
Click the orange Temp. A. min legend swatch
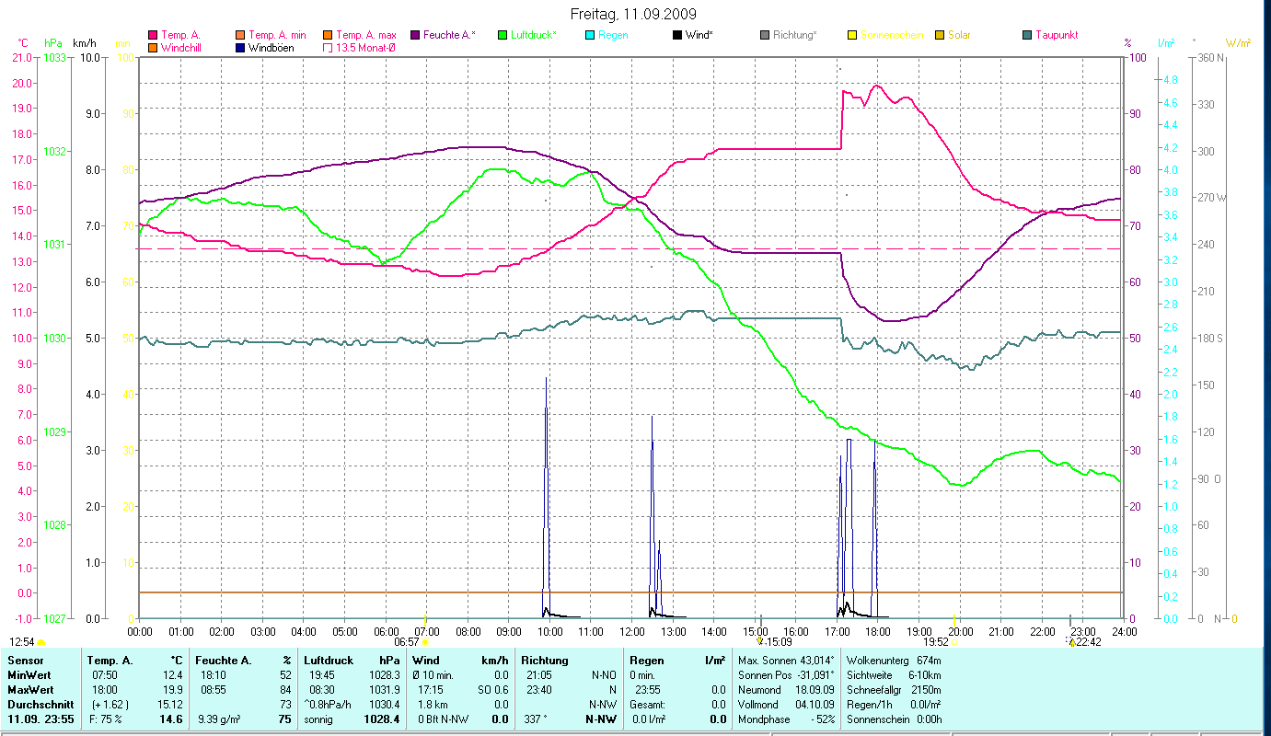[240, 35]
